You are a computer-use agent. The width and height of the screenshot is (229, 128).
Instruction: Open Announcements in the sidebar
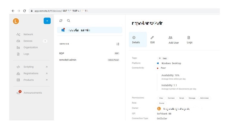[33, 93]
